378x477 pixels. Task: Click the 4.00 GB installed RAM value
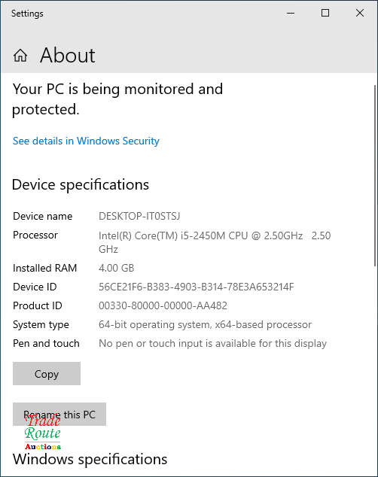116,268
